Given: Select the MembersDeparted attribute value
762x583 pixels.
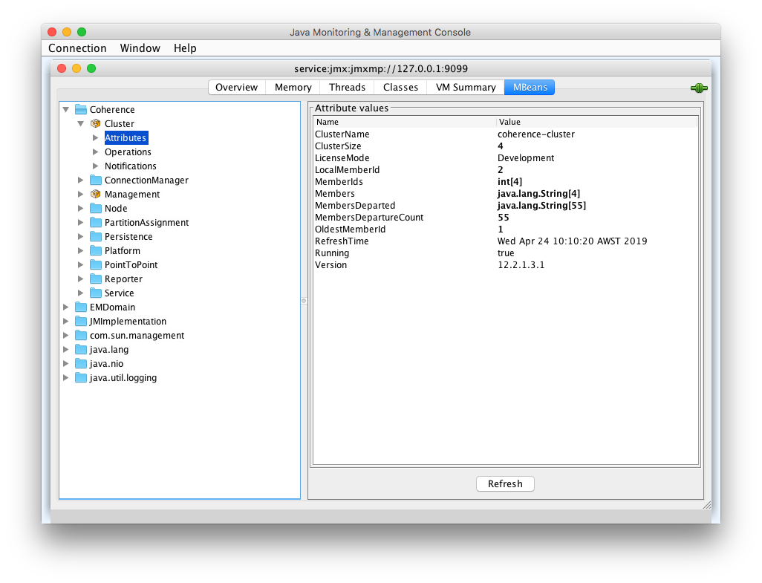Looking at the screenshot, I should pyautogui.click(x=541, y=206).
